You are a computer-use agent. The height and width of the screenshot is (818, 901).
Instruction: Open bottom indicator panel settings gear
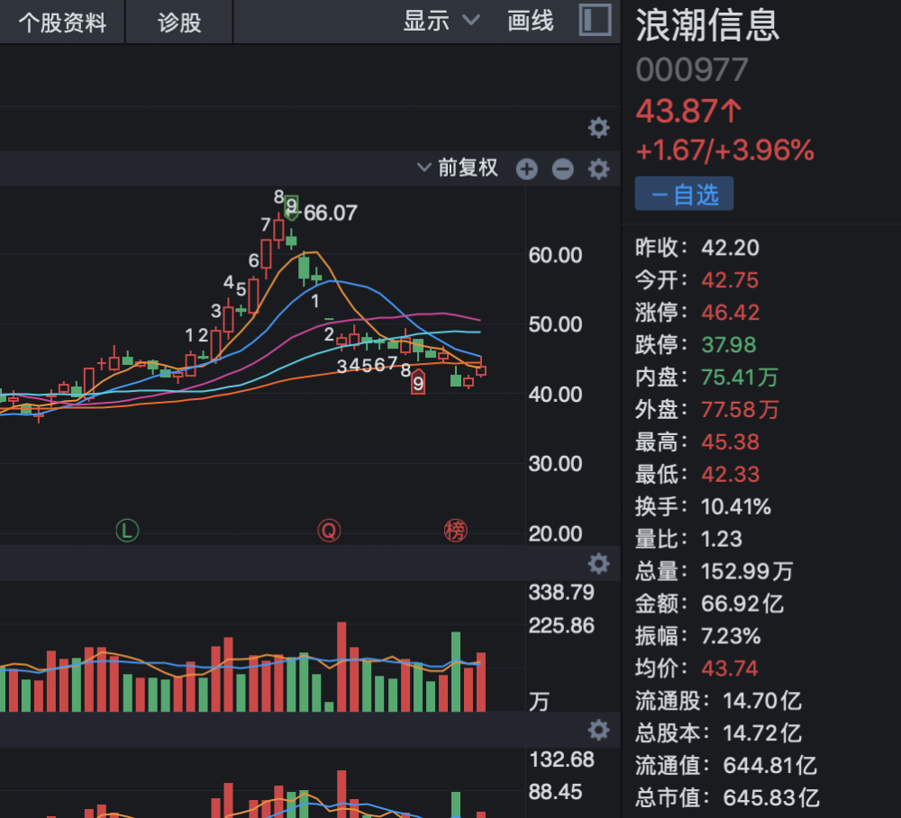(599, 730)
